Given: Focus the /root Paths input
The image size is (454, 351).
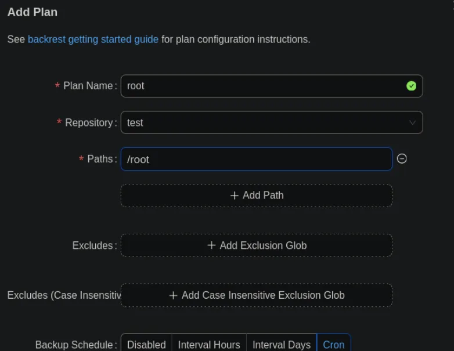Looking at the screenshot, I should (257, 159).
